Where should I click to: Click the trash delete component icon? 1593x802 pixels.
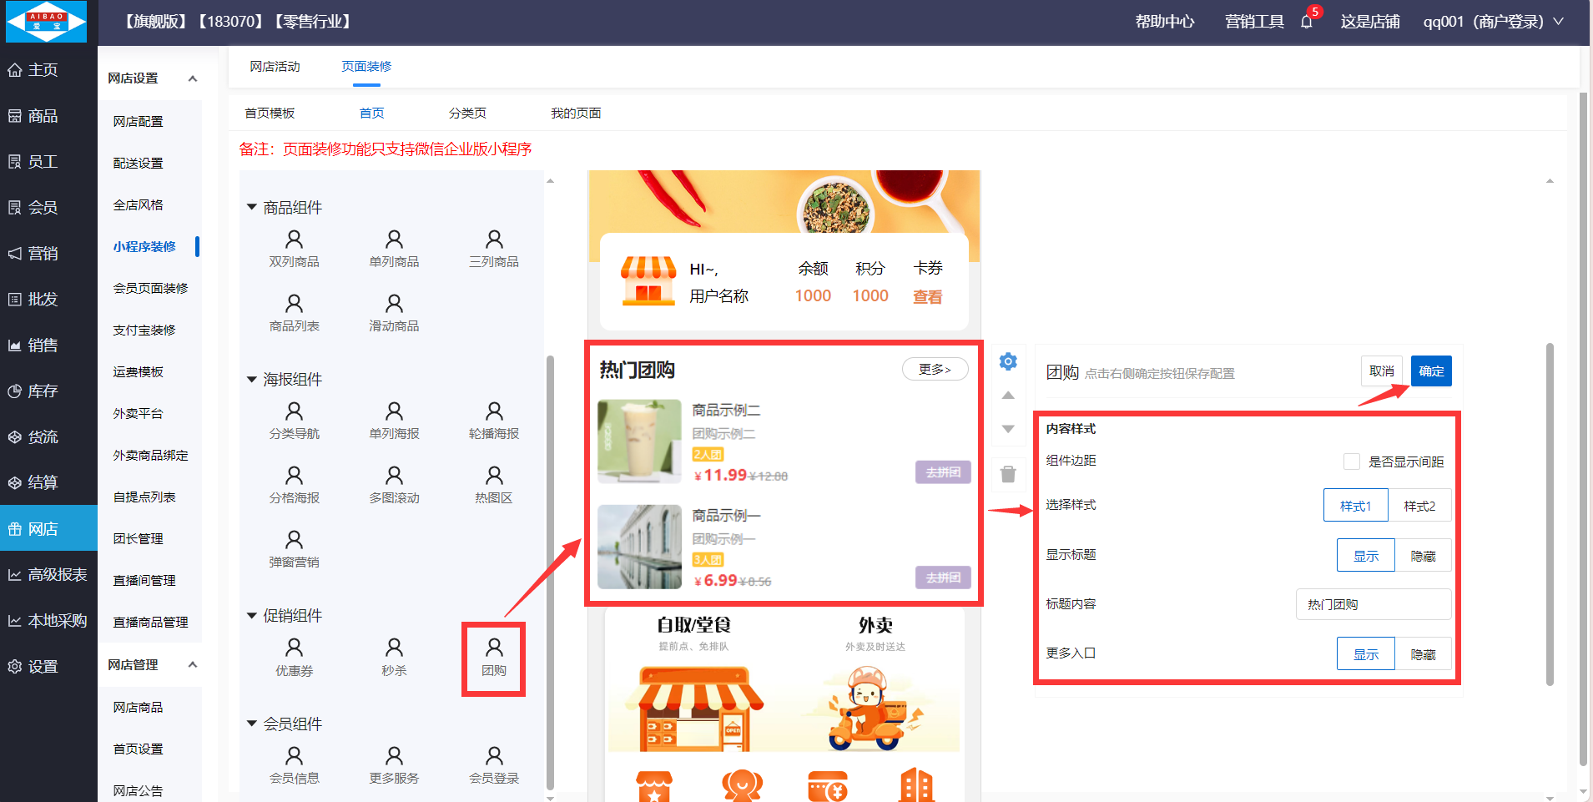[1008, 474]
